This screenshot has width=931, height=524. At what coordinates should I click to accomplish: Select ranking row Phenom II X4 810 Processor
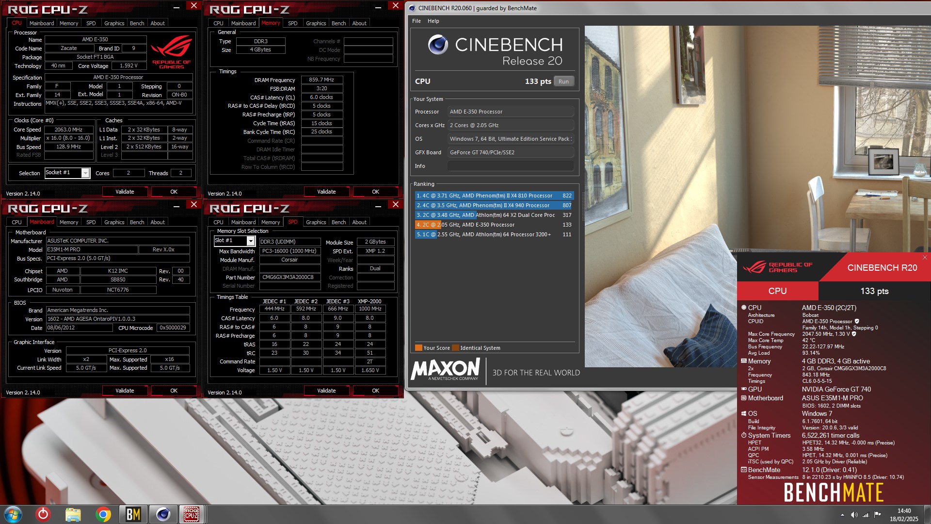pyautogui.click(x=494, y=196)
